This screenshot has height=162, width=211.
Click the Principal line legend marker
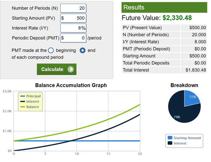(22, 96)
